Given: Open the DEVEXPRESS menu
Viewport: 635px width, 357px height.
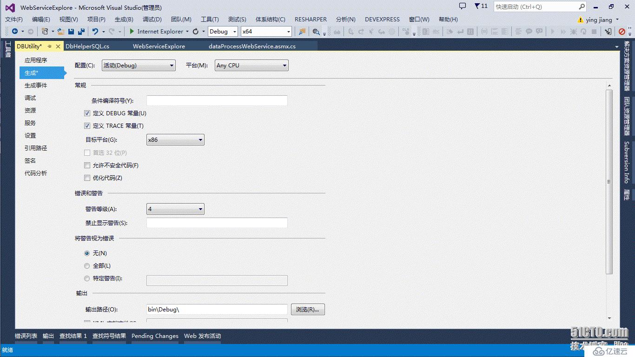Looking at the screenshot, I should 382,20.
